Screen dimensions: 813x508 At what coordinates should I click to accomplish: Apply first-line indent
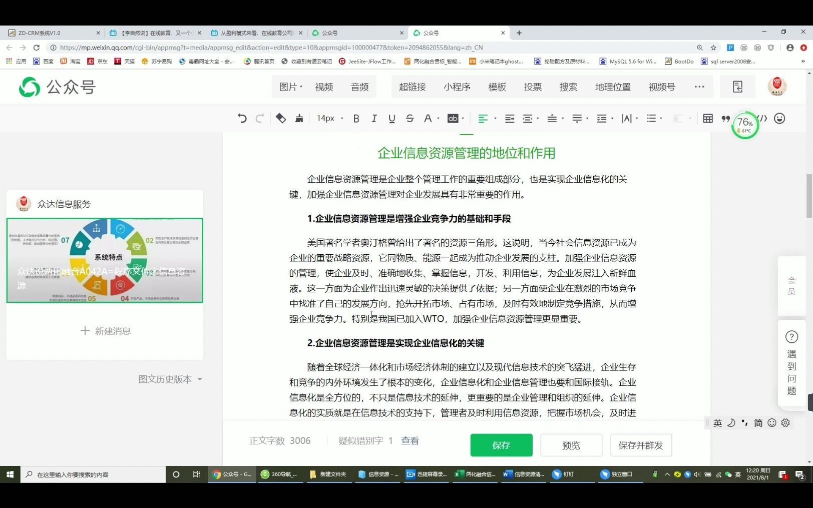[510, 119]
